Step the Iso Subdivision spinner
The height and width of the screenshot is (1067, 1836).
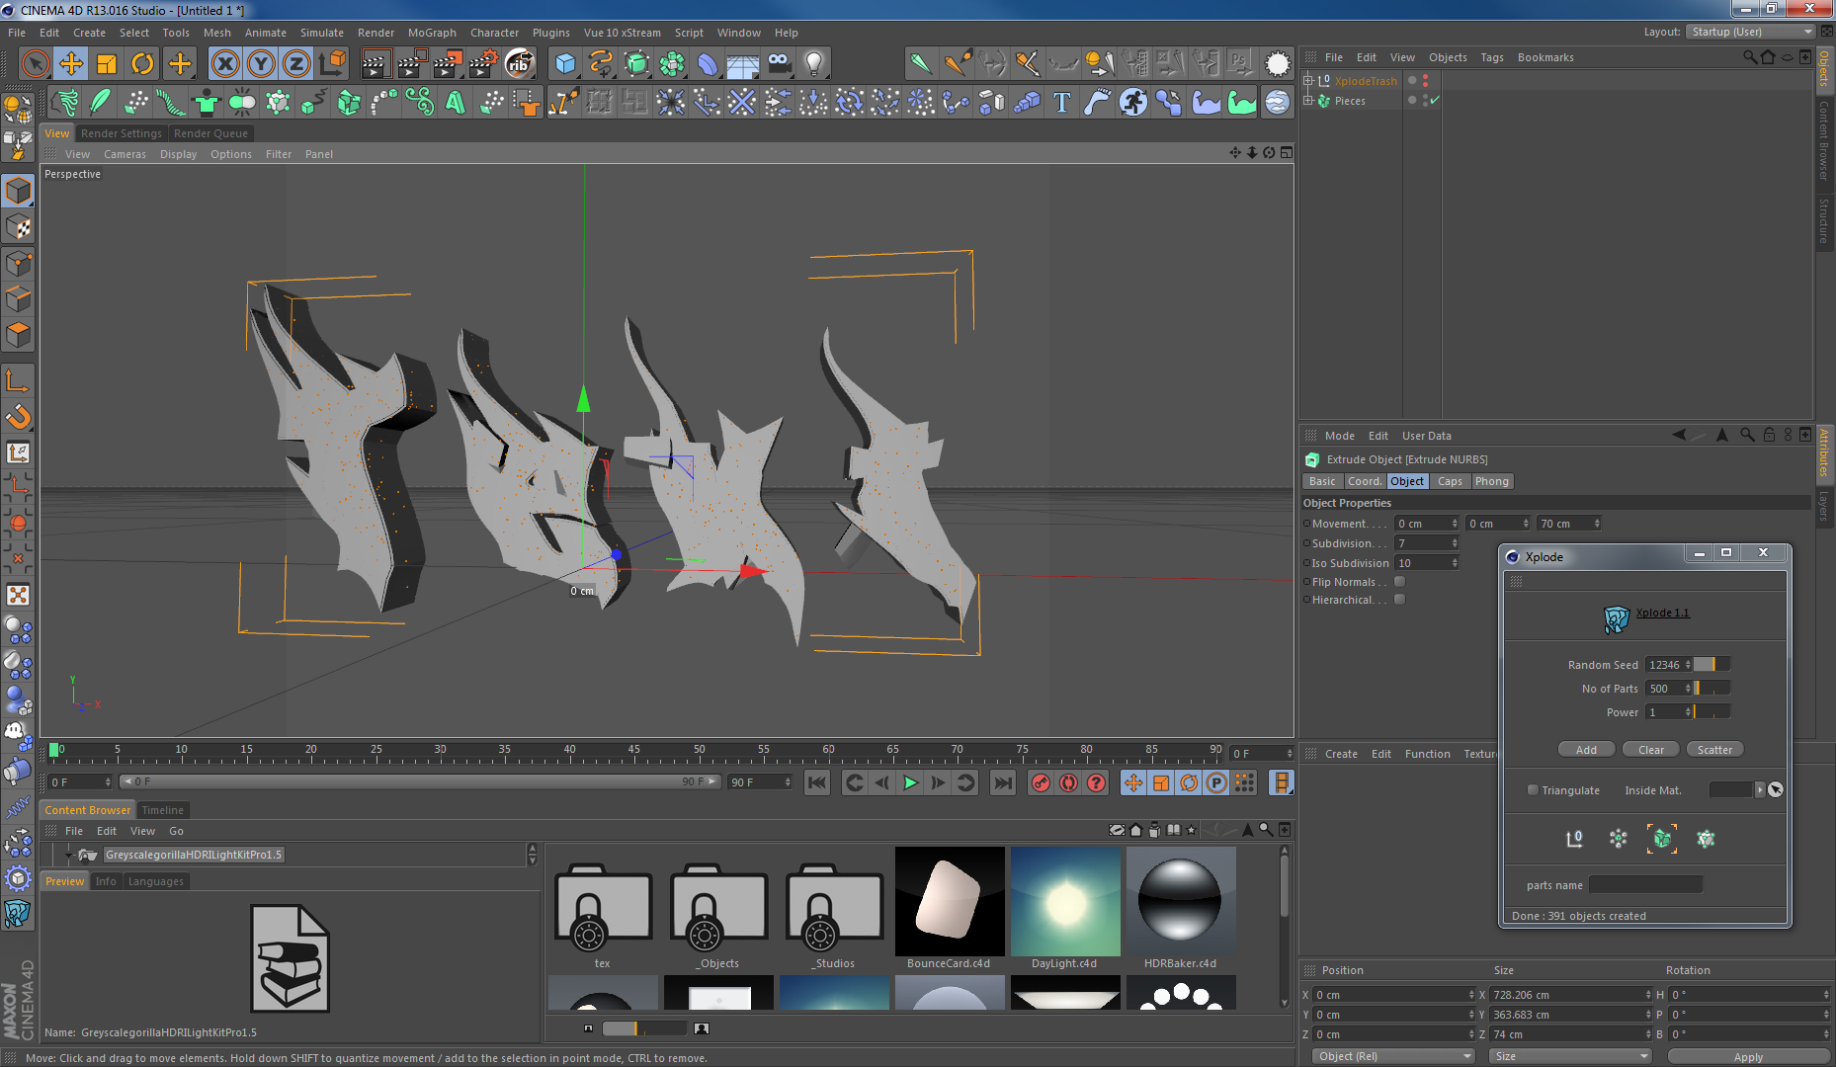coord(1455,563)
